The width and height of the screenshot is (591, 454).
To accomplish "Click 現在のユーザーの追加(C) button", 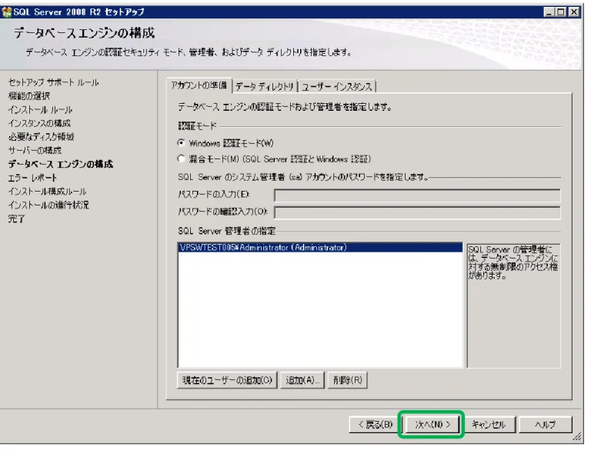I will [x=227, y=380].
